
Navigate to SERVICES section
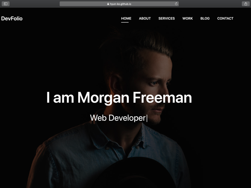pos(167,18)
